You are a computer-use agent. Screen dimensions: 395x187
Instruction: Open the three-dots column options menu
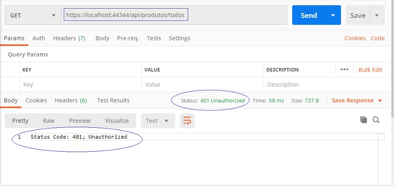344,70
